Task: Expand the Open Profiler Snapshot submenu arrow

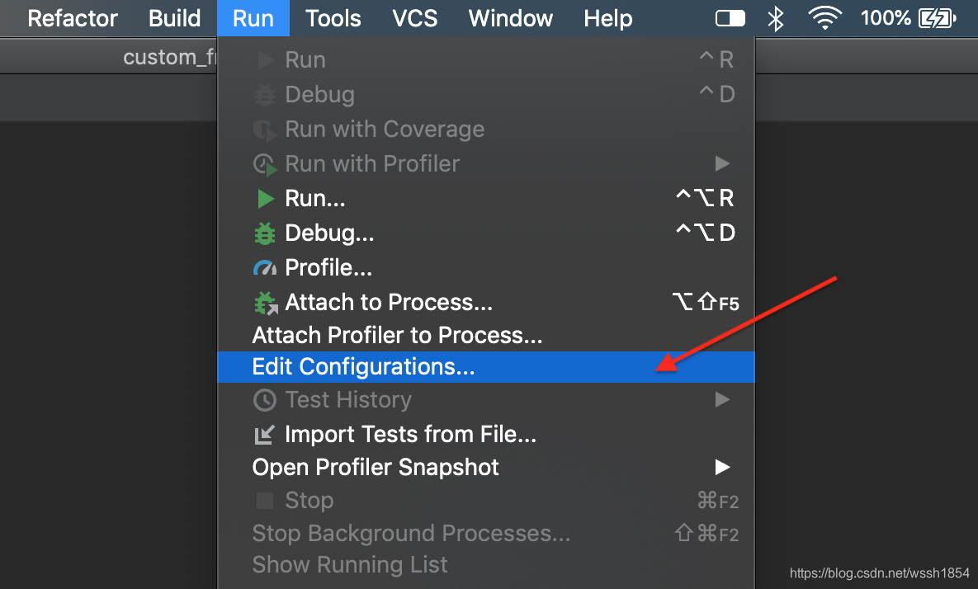Action: coord(722,468)
